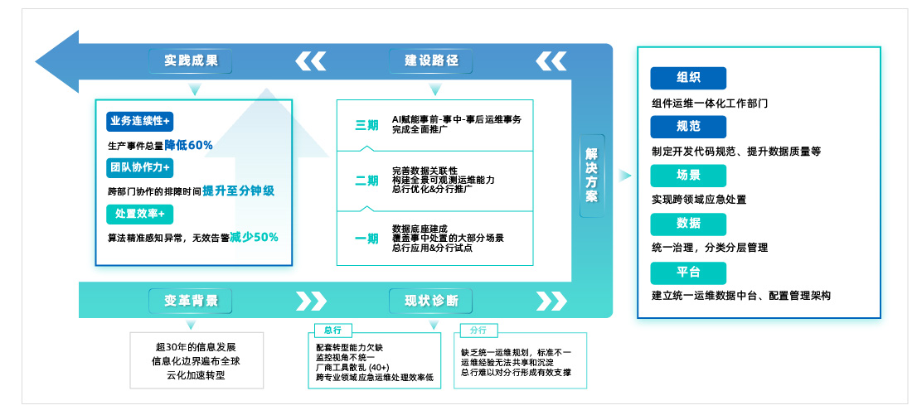Click left chevrons between 实践成果 and 建设路径
Image resolution: width=917 pixels, height=415 pixels.
click(311, 60)
